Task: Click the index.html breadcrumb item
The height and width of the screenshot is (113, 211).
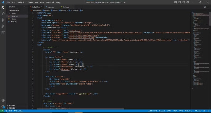Action: 36,11
